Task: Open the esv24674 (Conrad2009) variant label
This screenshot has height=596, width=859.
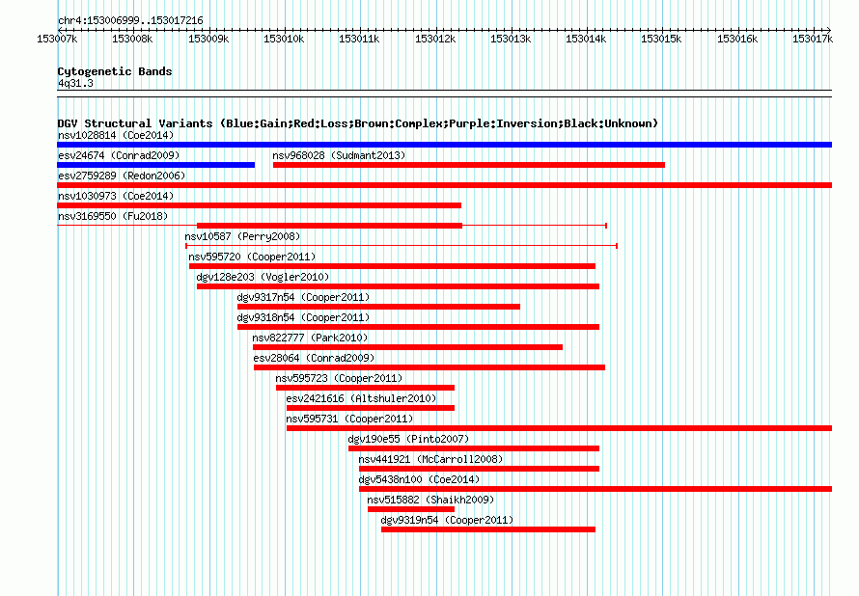Action: (119, 155)
